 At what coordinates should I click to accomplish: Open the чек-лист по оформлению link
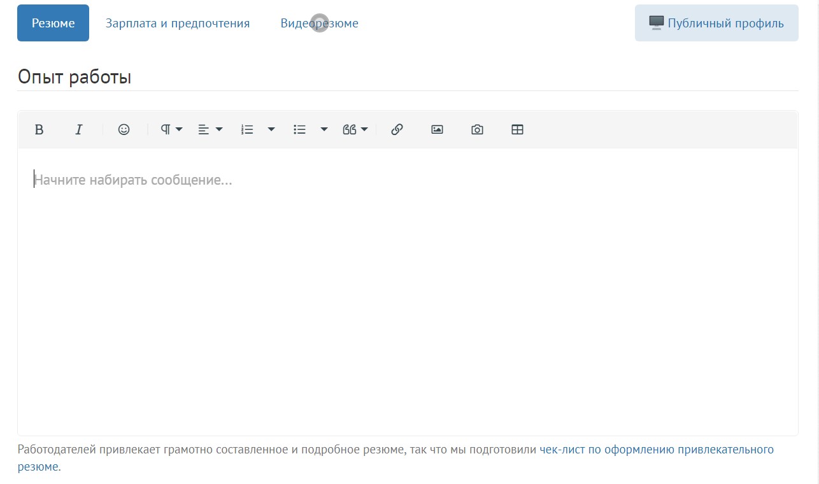(x=657, y=450)
